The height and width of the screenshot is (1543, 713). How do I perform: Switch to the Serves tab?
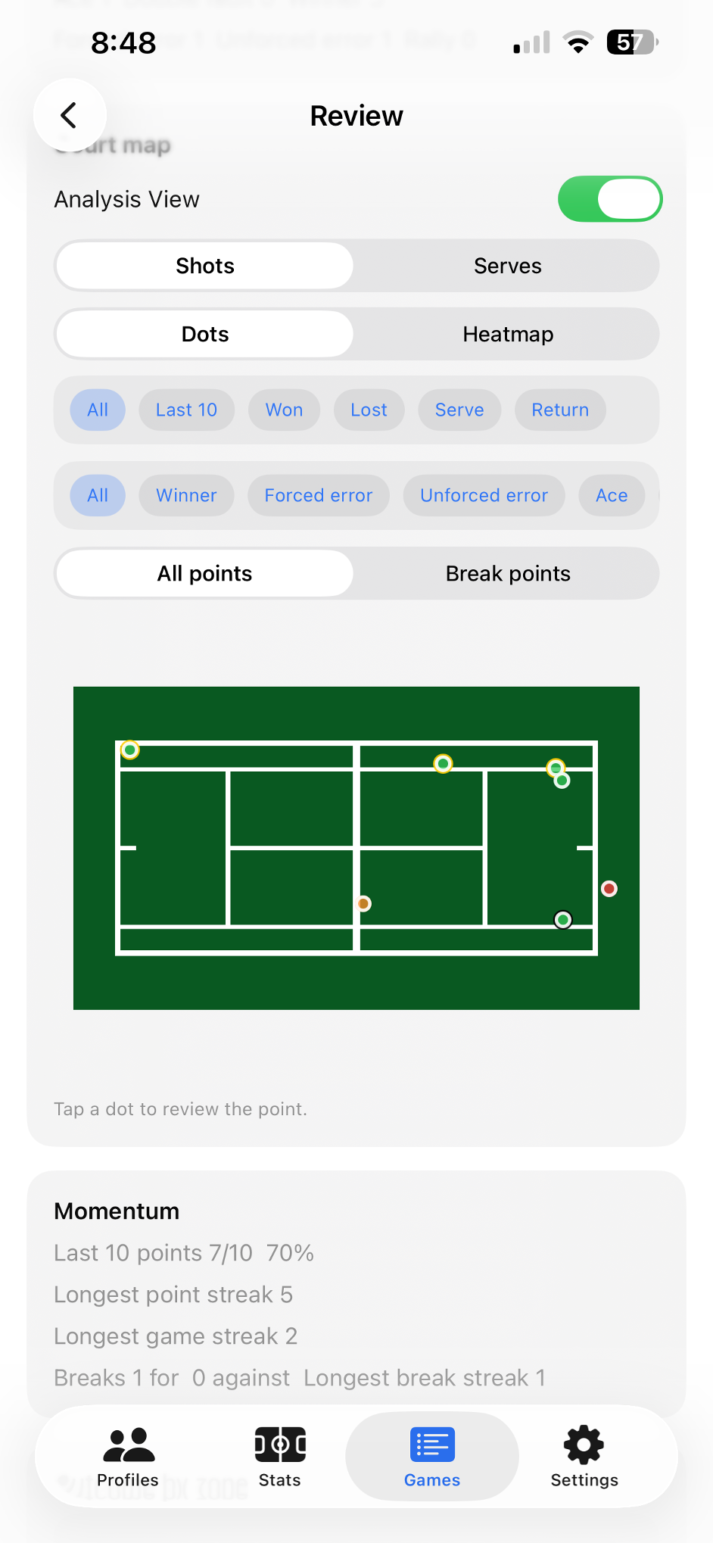(508, 266)
